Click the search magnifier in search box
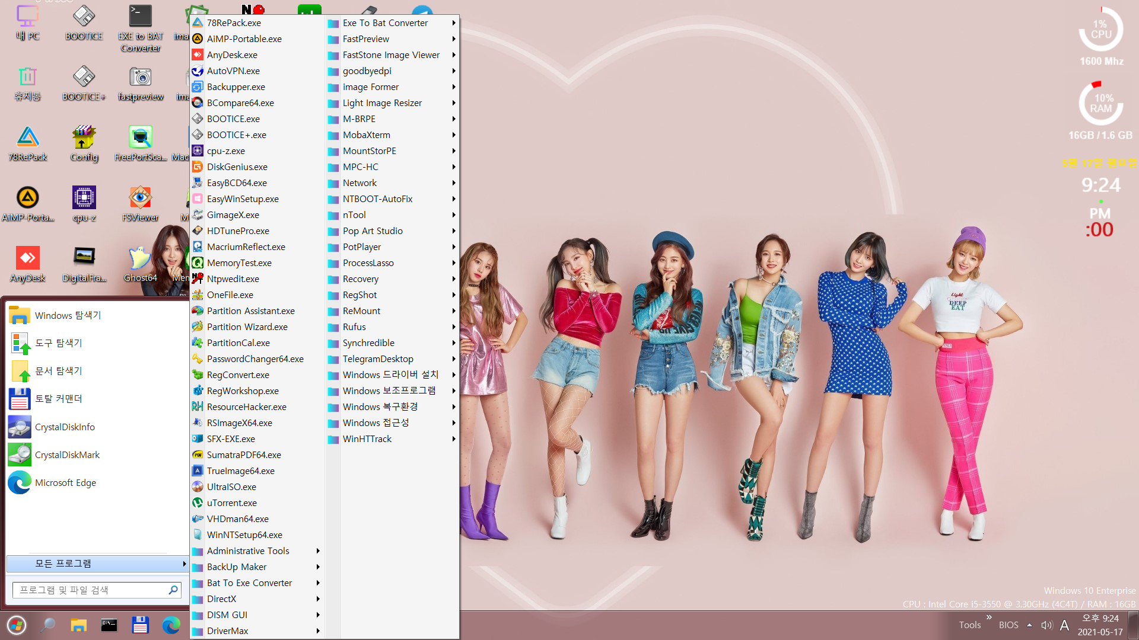1139x640 pixels. (173, 590)
